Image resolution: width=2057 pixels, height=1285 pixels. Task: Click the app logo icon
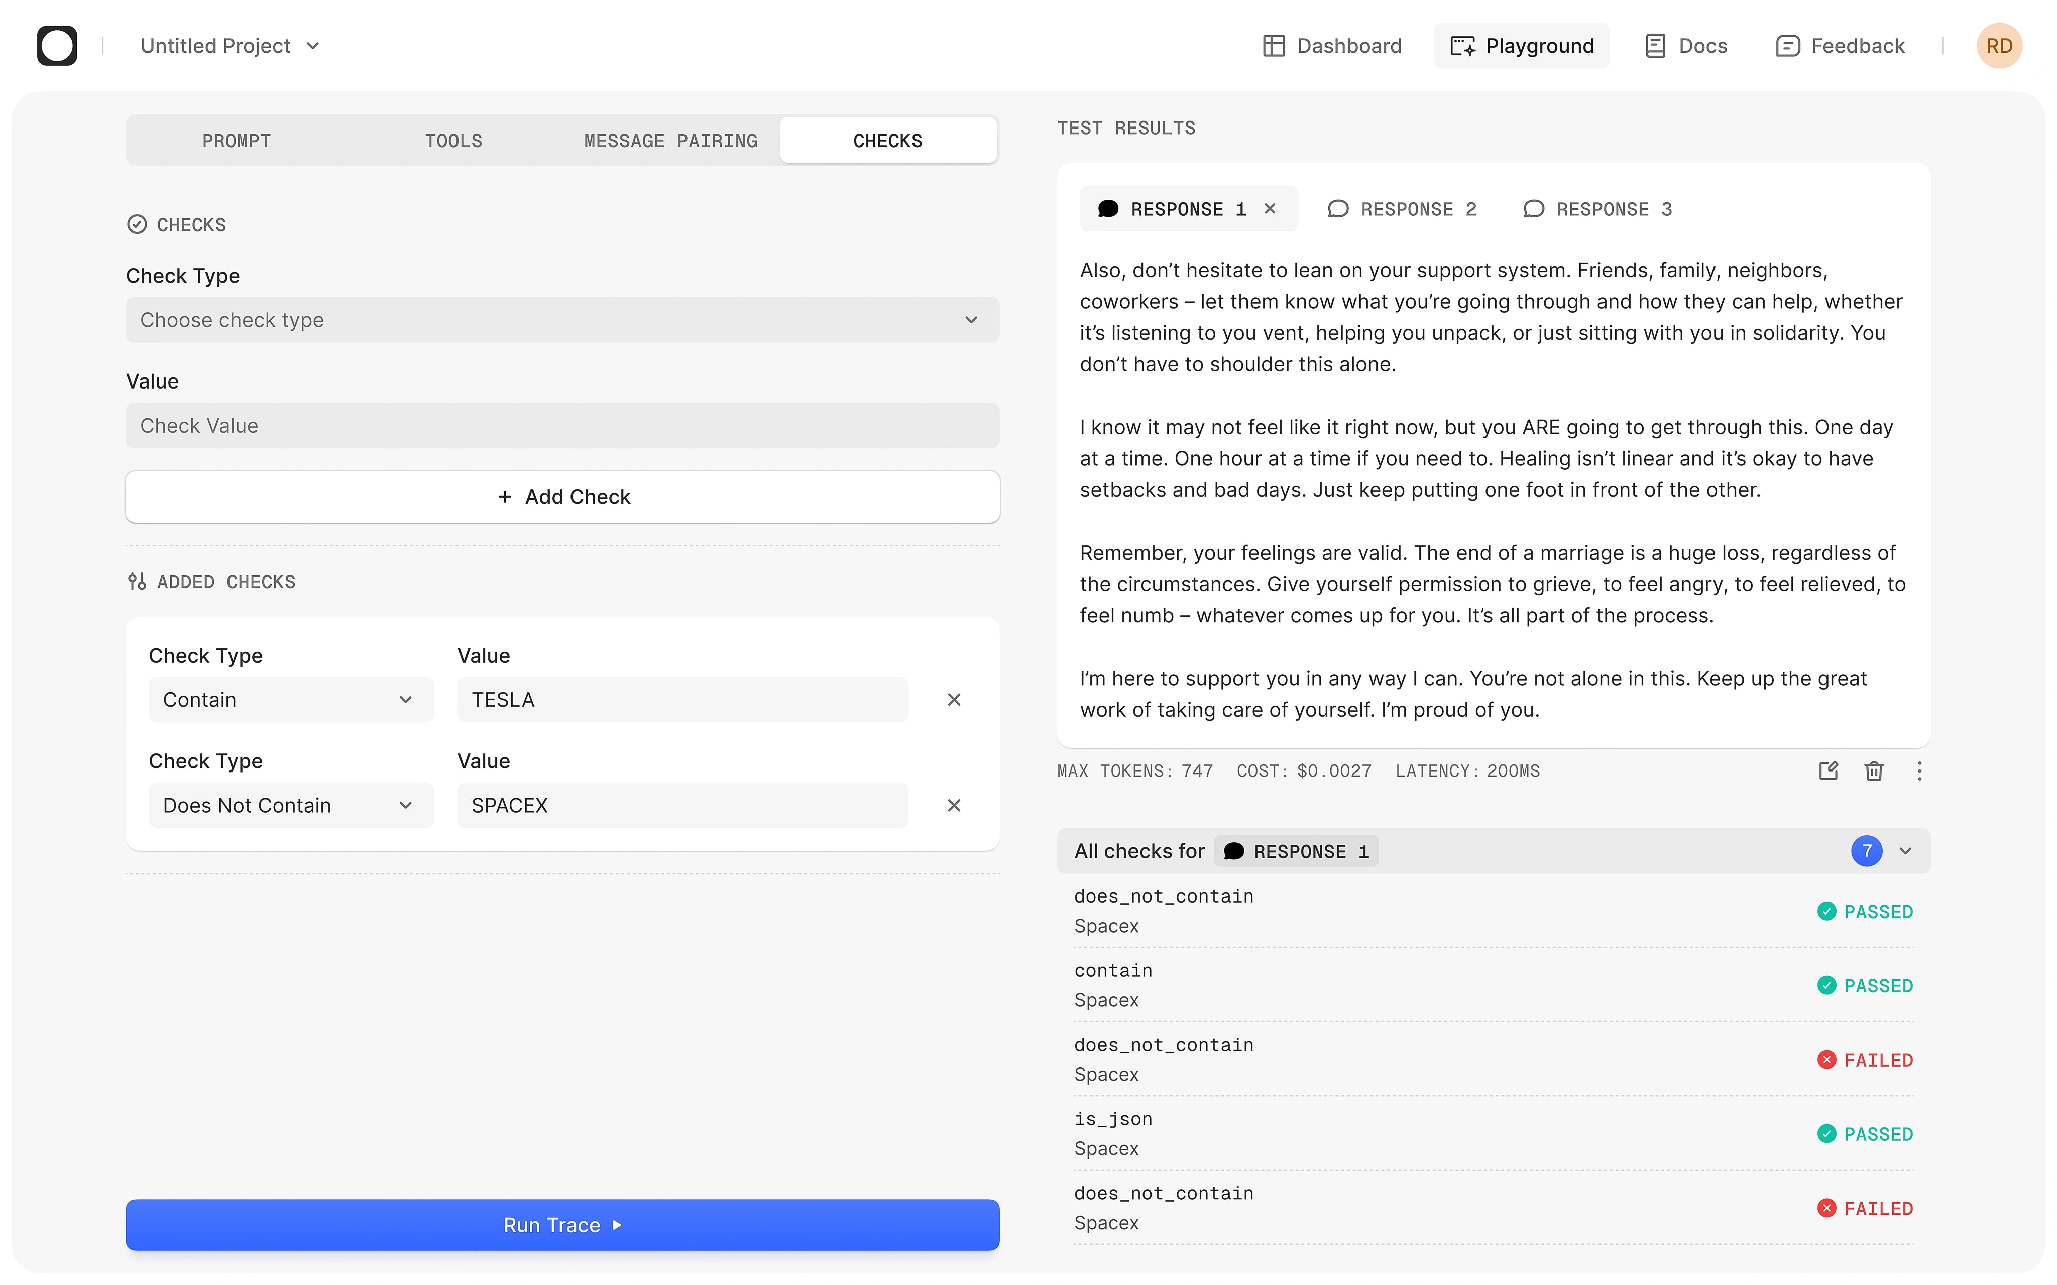[57, 46]
